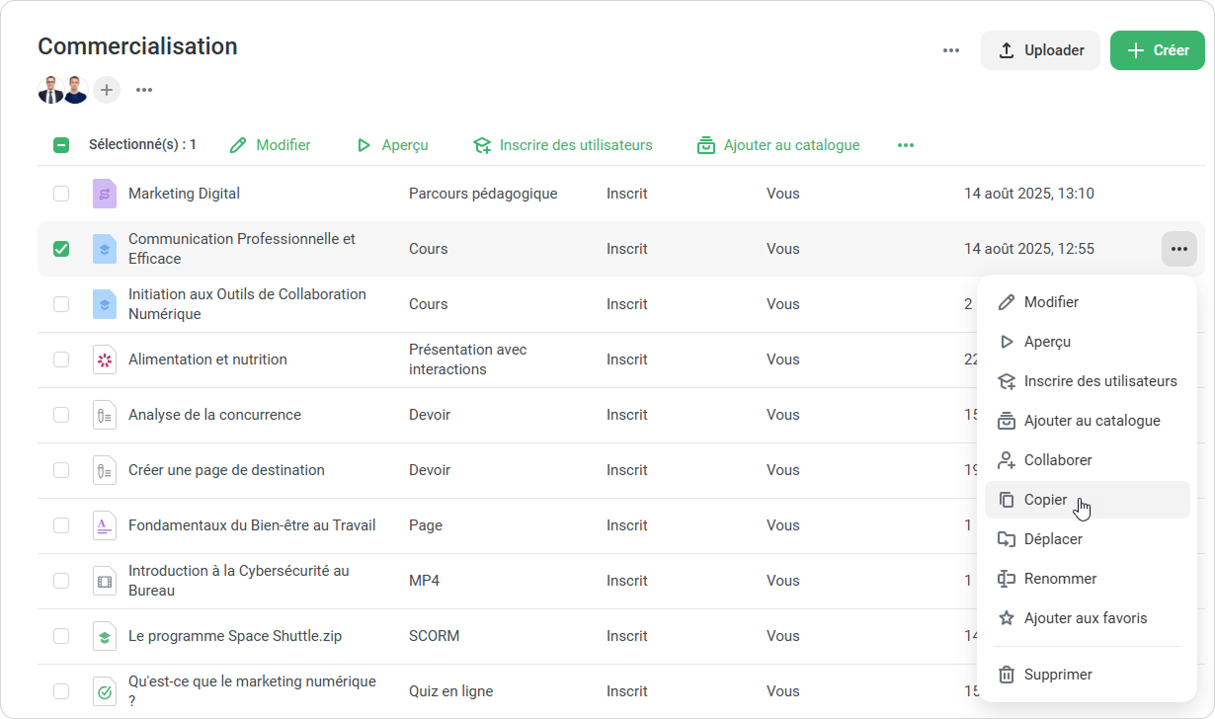This screenshot has width=1215, height=719.
Task: Click the online quiz checkmark icon
Action: (105, 691)
